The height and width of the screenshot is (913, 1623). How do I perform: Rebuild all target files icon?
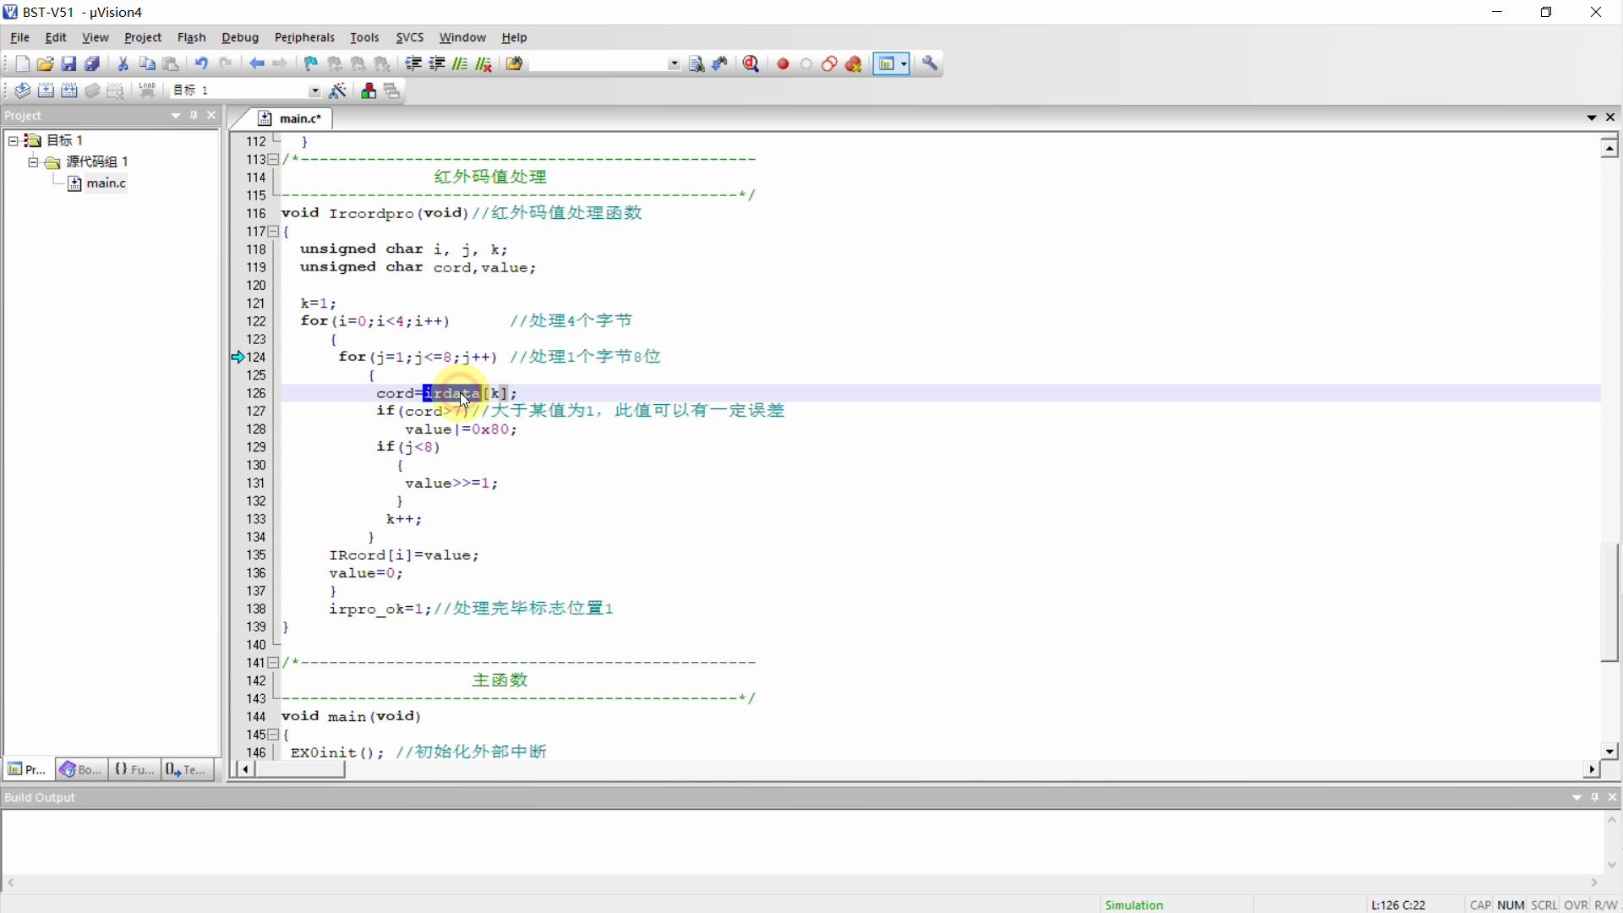(70, 91)
